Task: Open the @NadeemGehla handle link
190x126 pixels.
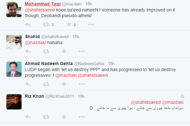Action: coord(89,64)
